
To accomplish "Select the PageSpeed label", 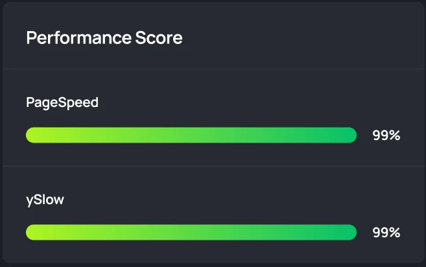I will (x=62, y=102).
